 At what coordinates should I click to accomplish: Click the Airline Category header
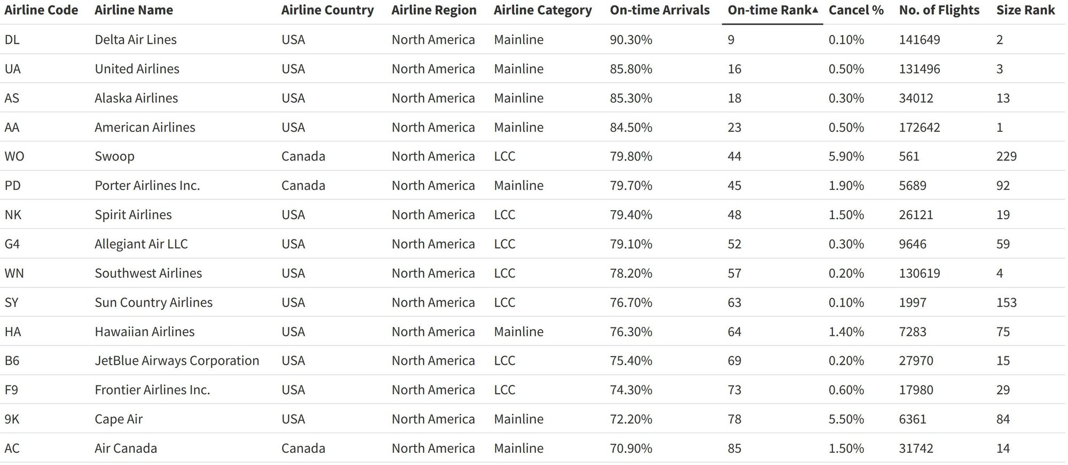[543, 10]
